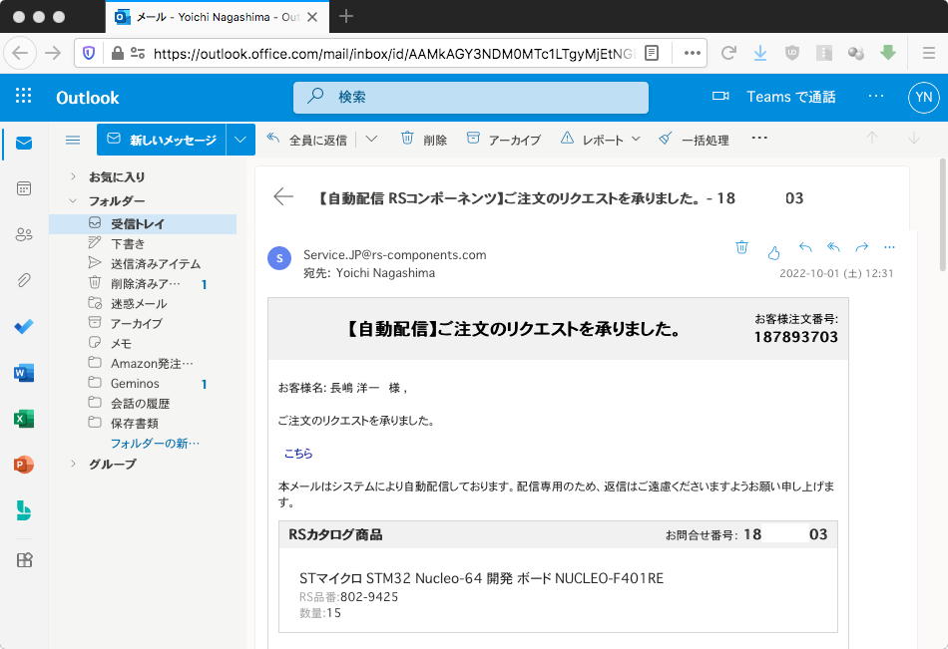Open the Bookings app icon
Screen dimensions: 948x649
click(x=24, y=510)
